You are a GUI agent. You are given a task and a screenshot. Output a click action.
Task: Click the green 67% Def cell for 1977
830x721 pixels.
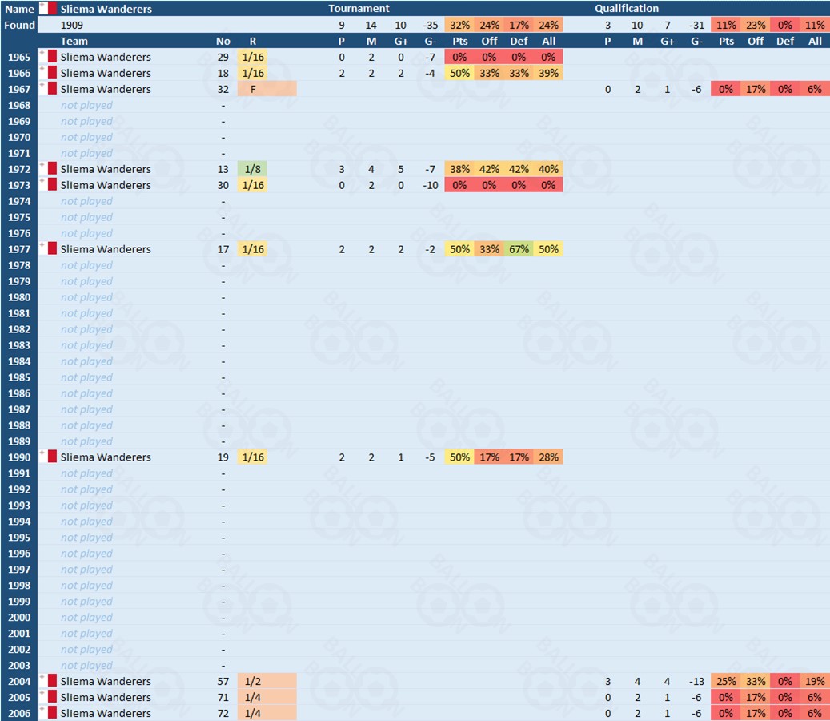519,249
